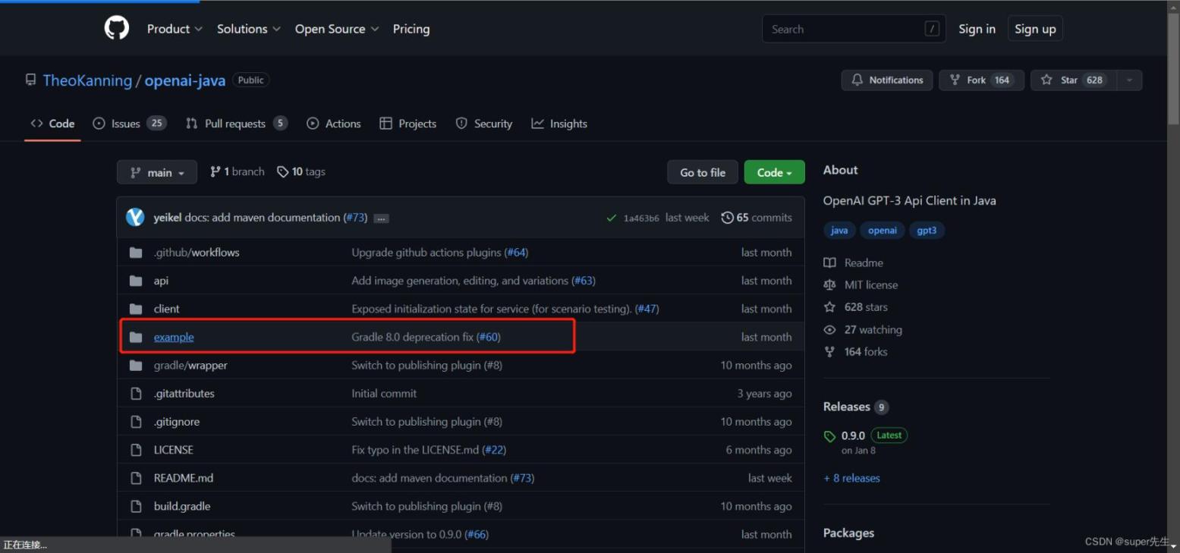Open the openai-java repository link
This screenshot has height=553, width=1180.
point(185,80)
